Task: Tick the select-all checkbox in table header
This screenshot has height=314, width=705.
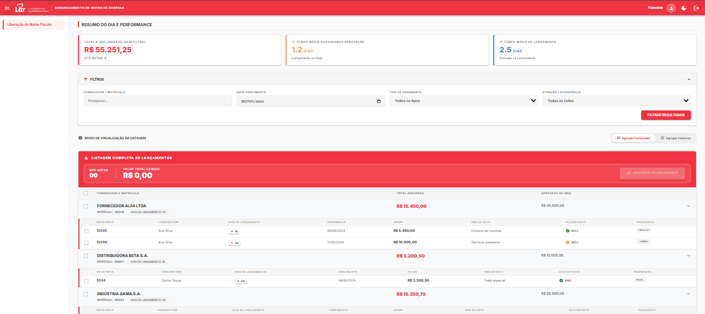Action: [86, 193]
